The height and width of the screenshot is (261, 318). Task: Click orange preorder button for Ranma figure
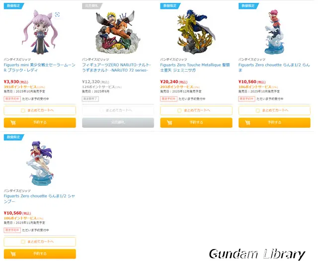coord(274,123)
